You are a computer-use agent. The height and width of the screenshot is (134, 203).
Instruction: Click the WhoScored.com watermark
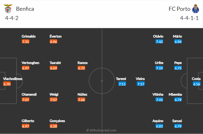[x=101, y=130]
